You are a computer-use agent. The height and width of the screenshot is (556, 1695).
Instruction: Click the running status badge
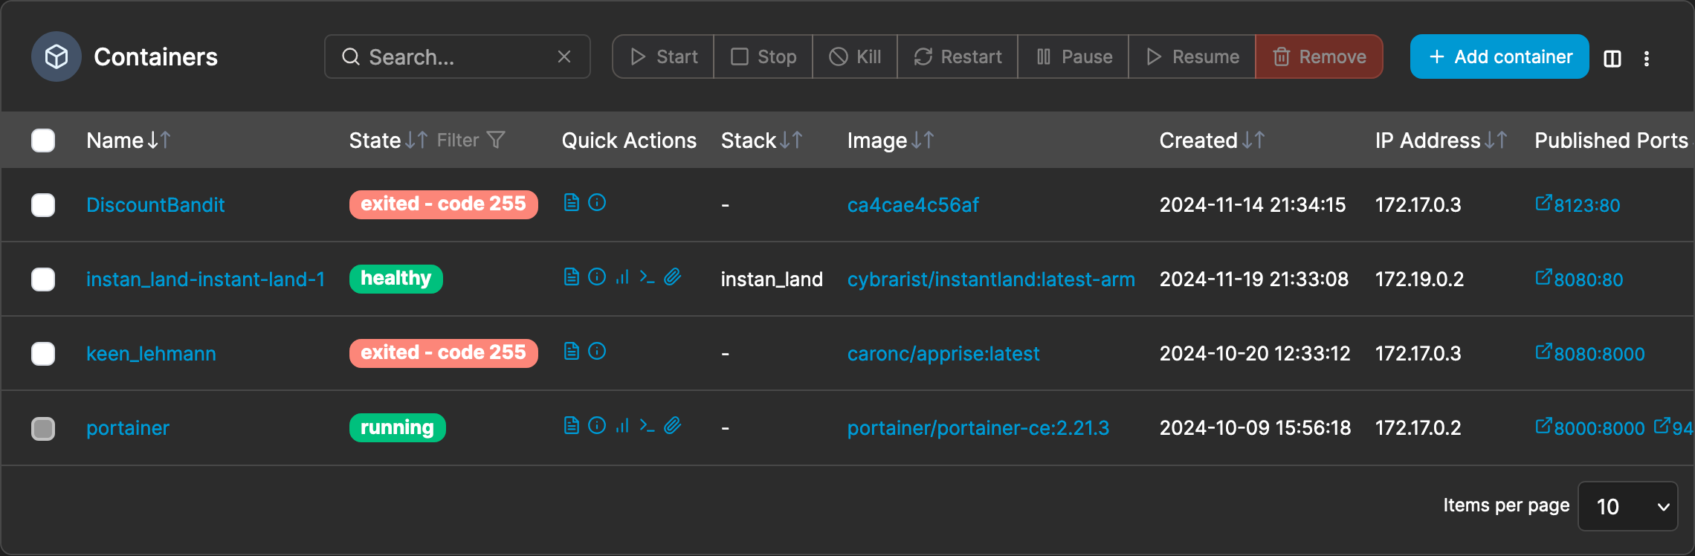click(398, 427)
